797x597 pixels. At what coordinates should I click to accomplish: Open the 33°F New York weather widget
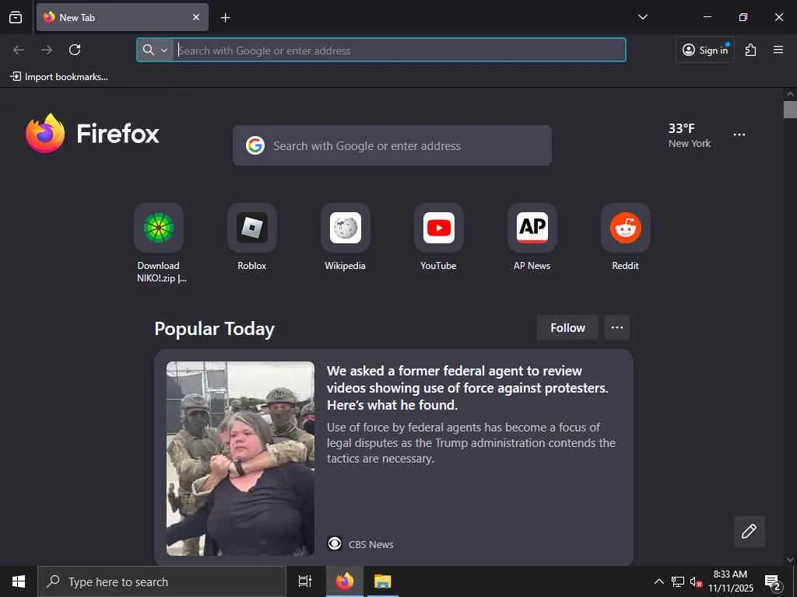tap(690, 135)
